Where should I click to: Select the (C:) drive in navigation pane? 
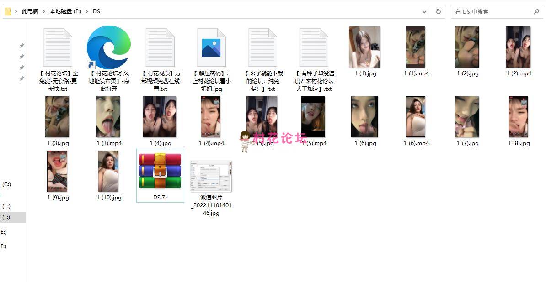coord(6,184)
